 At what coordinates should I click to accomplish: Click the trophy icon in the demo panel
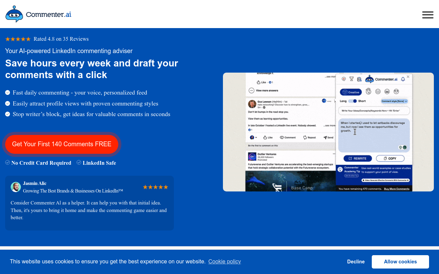352,79
